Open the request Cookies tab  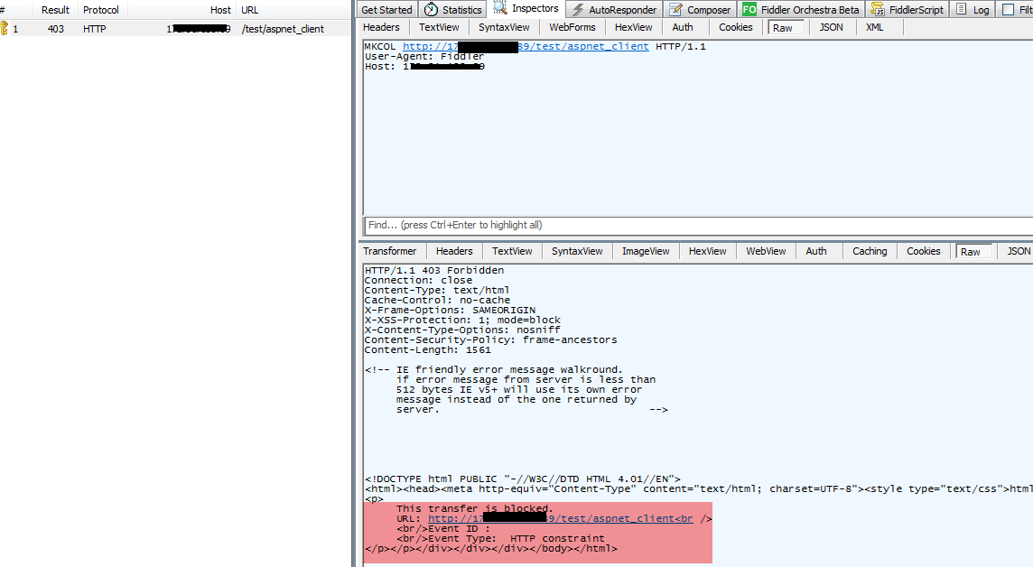click(735, 27)
